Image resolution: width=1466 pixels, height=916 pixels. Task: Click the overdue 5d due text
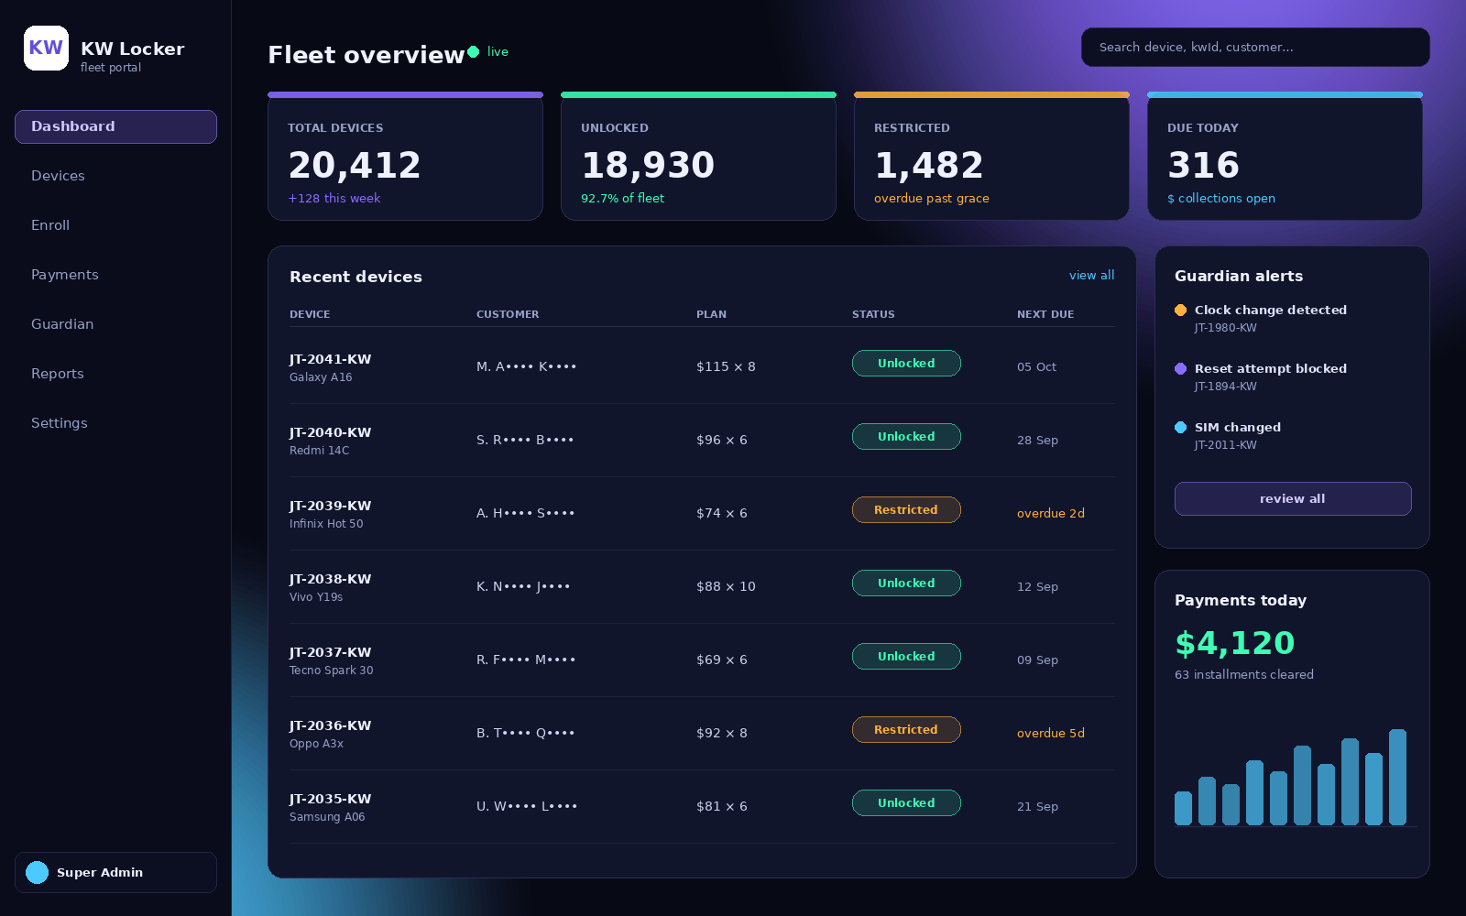tap(1051, 733)
